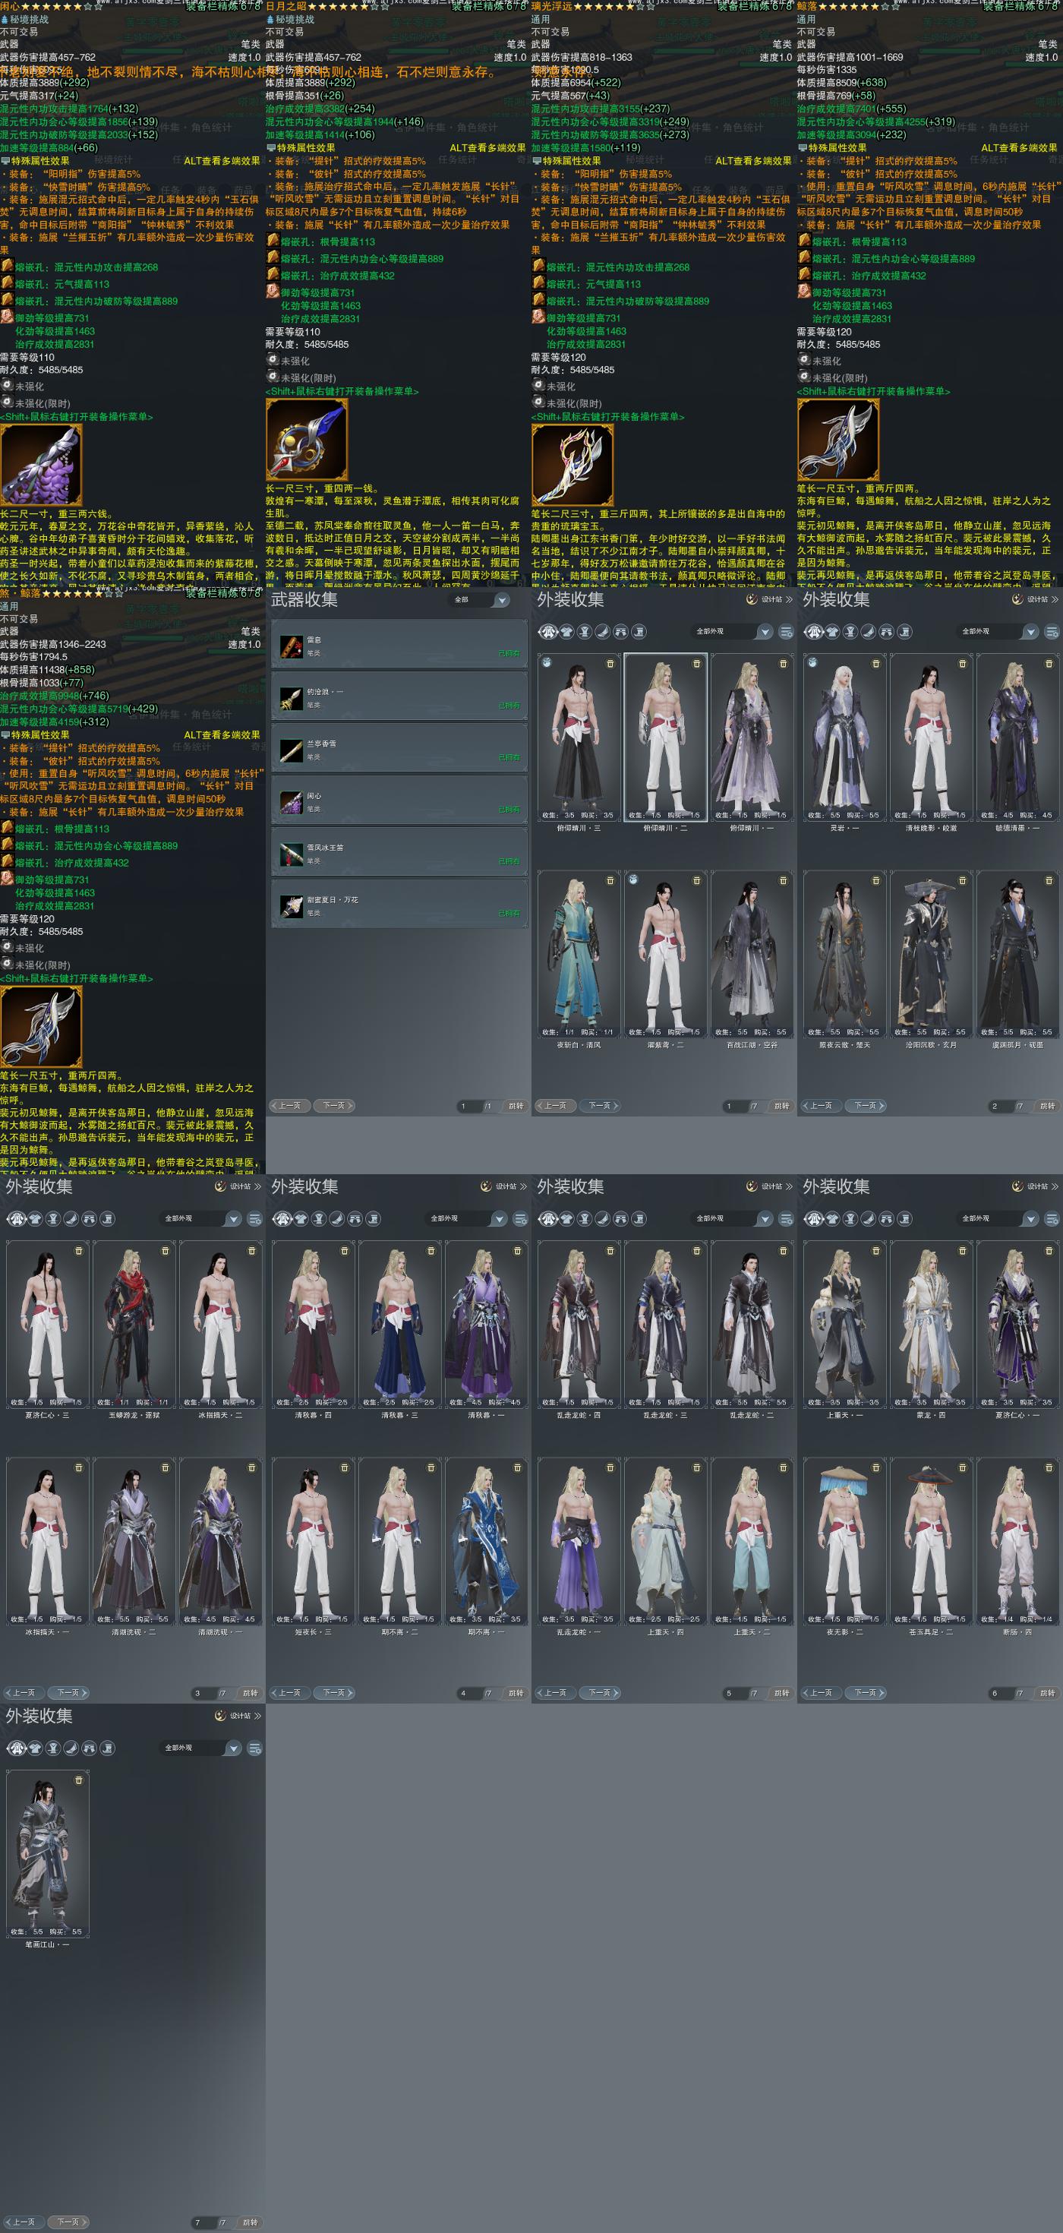Click trash icon on 笔画江山·一 card
The image size is (1063, 2233).
tap(79, 1780)
